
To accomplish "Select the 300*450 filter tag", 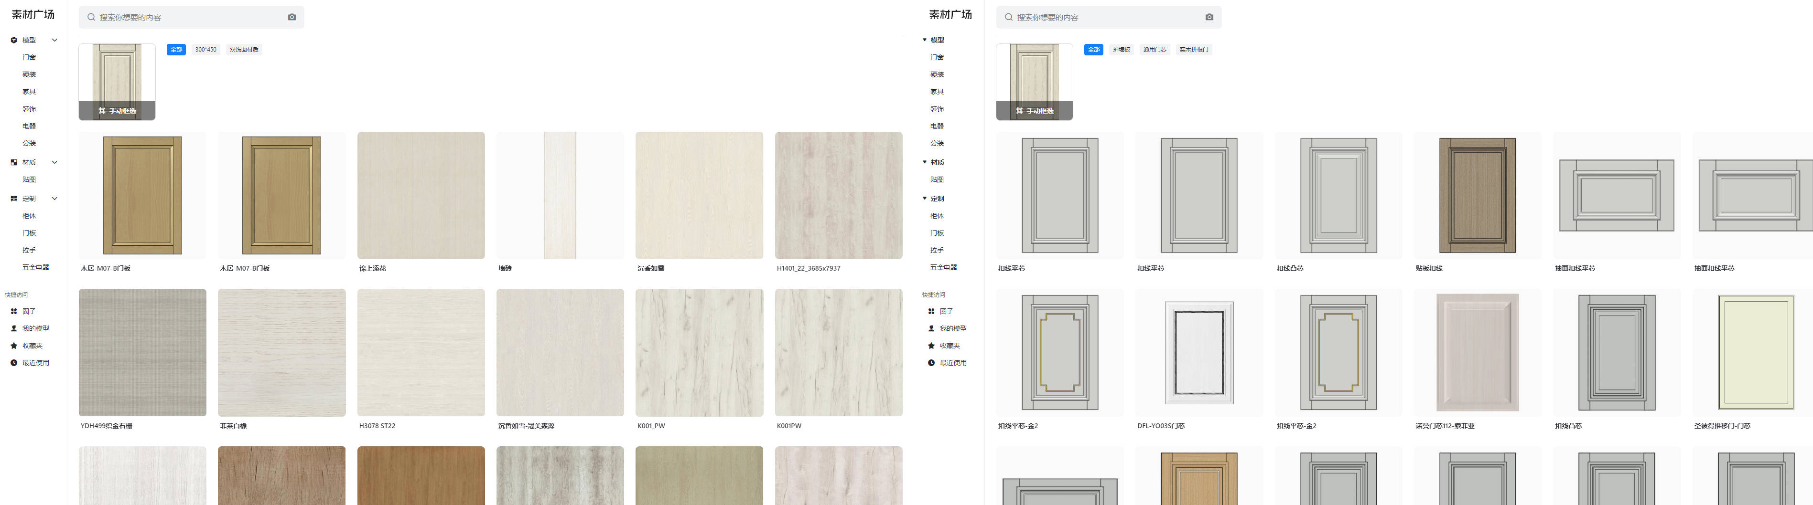I will click(x=205, y=49).
